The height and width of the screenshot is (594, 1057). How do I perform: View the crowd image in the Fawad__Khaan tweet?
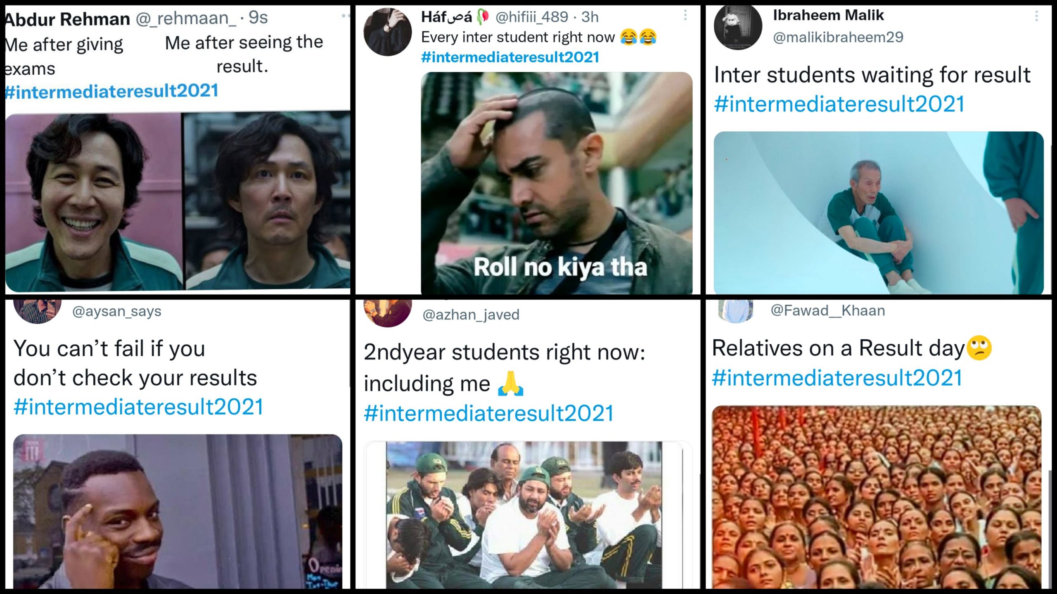(x=876, y=497)
